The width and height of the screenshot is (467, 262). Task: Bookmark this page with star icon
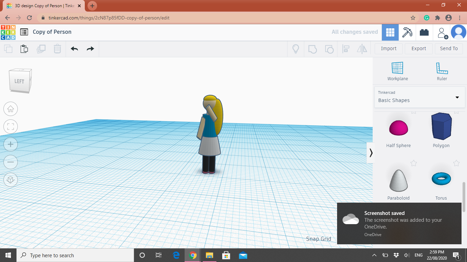pyautogui.click(x=413, y=18)
